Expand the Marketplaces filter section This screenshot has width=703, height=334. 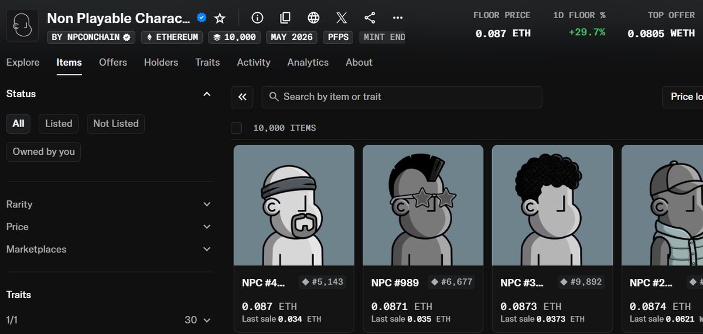pos(110,249)
